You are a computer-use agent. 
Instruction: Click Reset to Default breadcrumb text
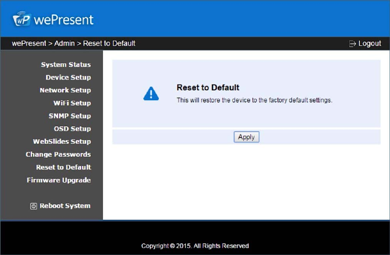pos(109,43)
